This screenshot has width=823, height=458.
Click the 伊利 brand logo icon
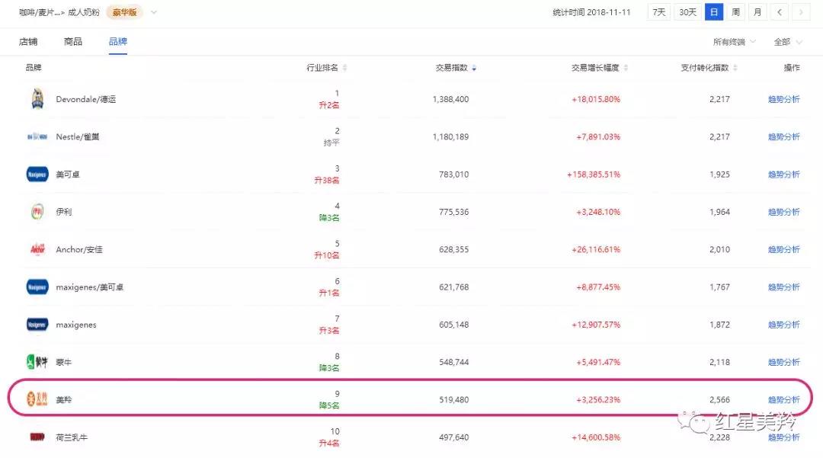coord(37,212)
